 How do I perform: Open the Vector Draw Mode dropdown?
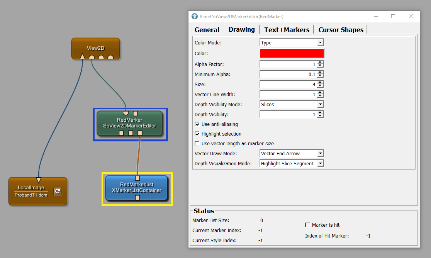coord(291,154)
